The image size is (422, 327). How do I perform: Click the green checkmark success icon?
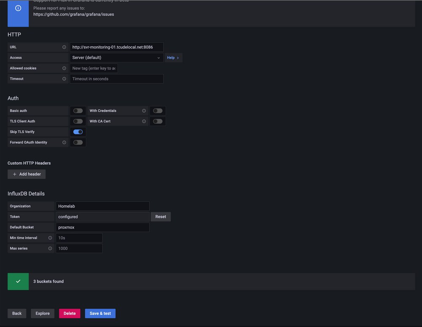(x=18, y=281)
